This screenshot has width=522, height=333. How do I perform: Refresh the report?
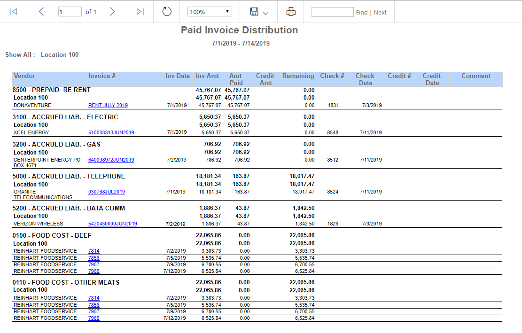coord(167,12)
